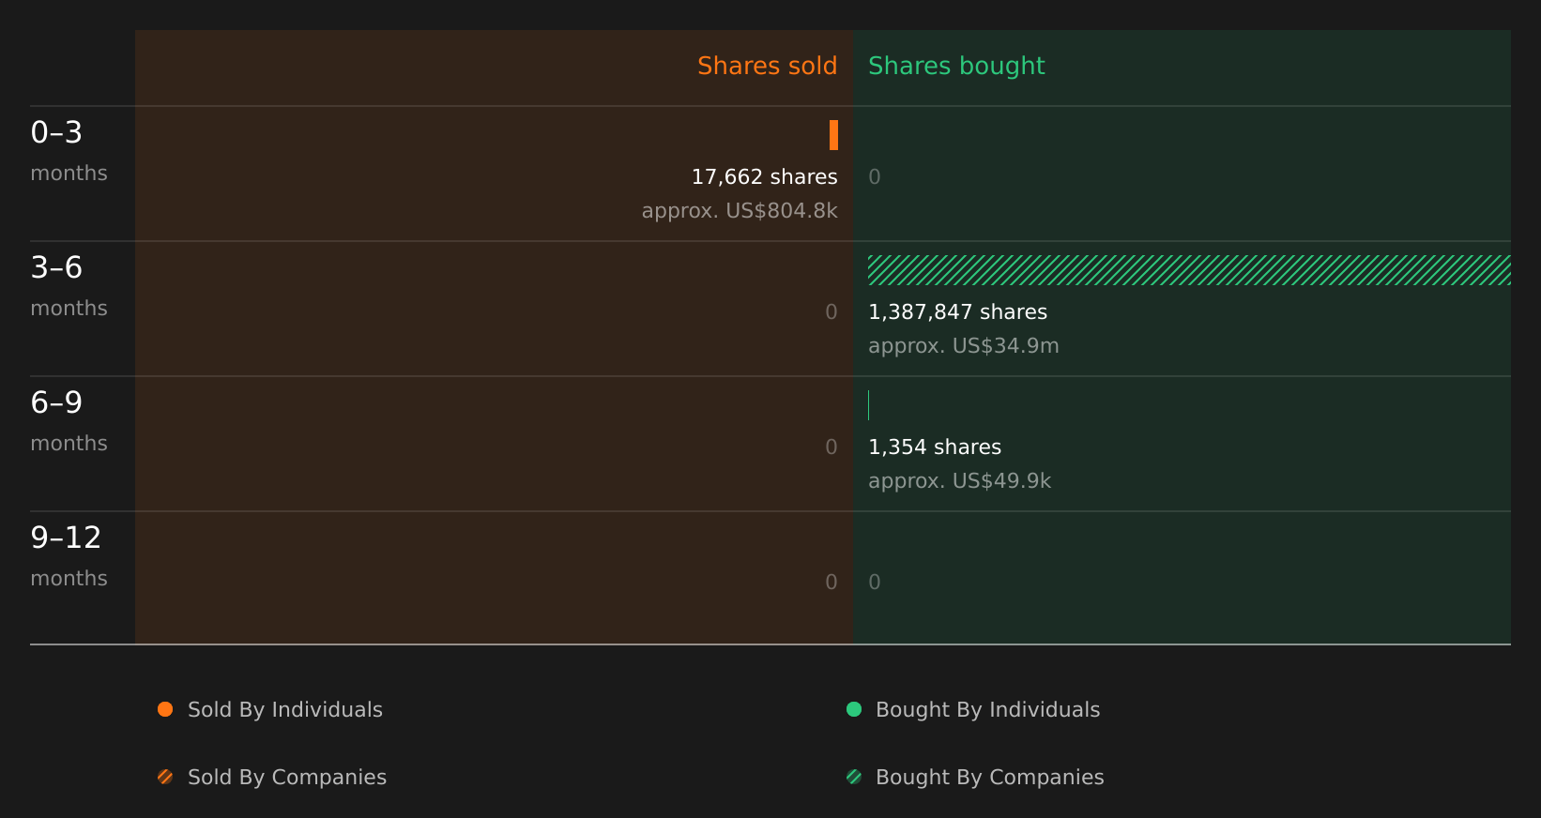Click the striped Bought By Companies legend icon

coord(854,777)
